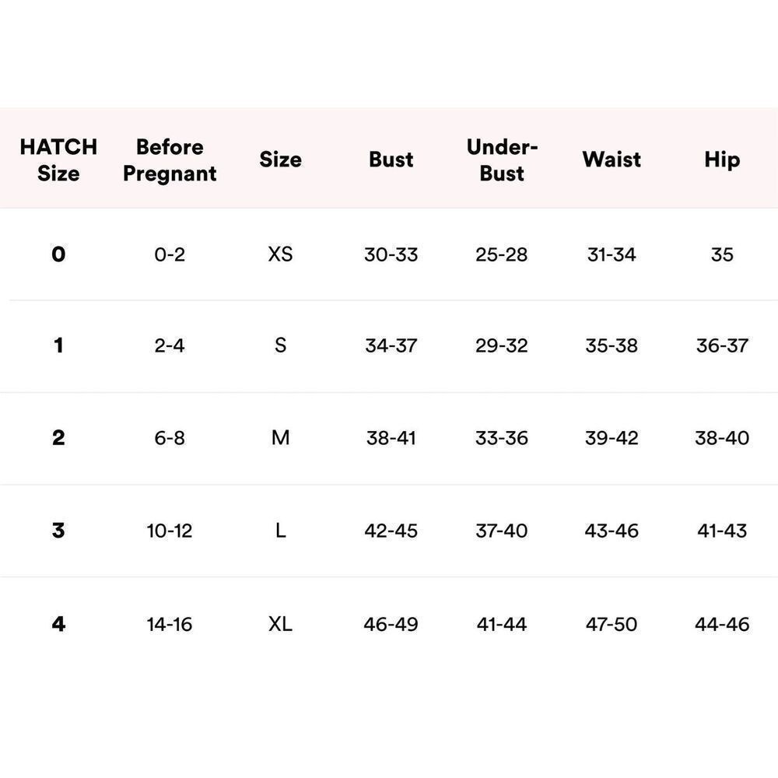Click the waist value 39-42

612,437
